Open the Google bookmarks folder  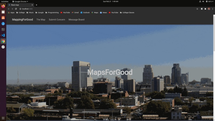click(x=39, y=13)
